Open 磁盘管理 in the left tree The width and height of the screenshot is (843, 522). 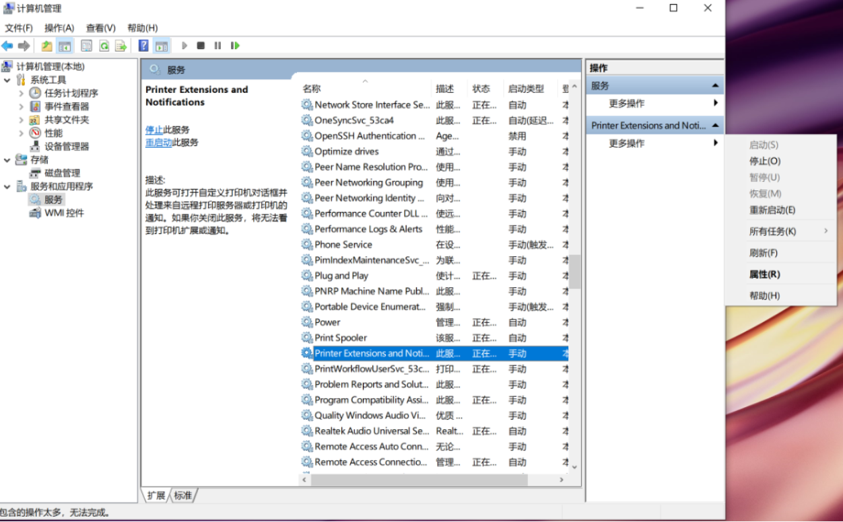click(x=62, y=173)
